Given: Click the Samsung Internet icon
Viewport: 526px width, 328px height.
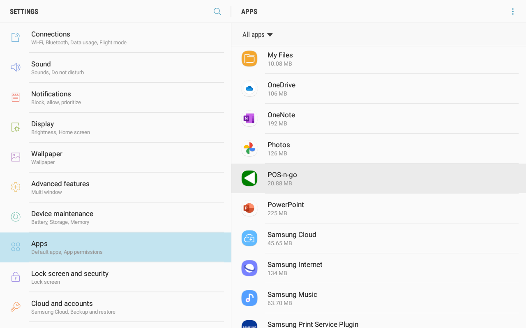Looking at the screenshot, I should (x=249, y=268).
